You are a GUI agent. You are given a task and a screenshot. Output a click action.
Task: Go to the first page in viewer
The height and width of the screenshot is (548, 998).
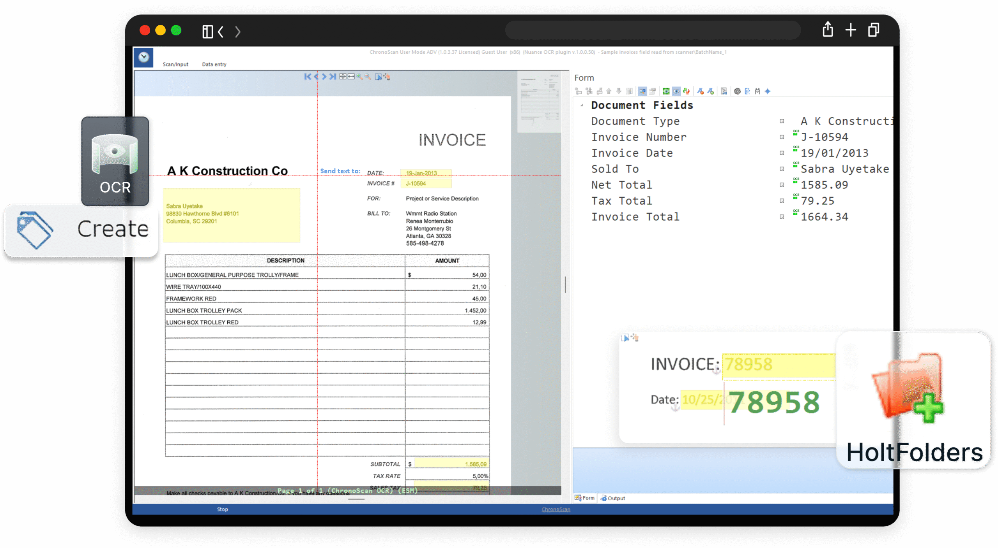[307, 77]
